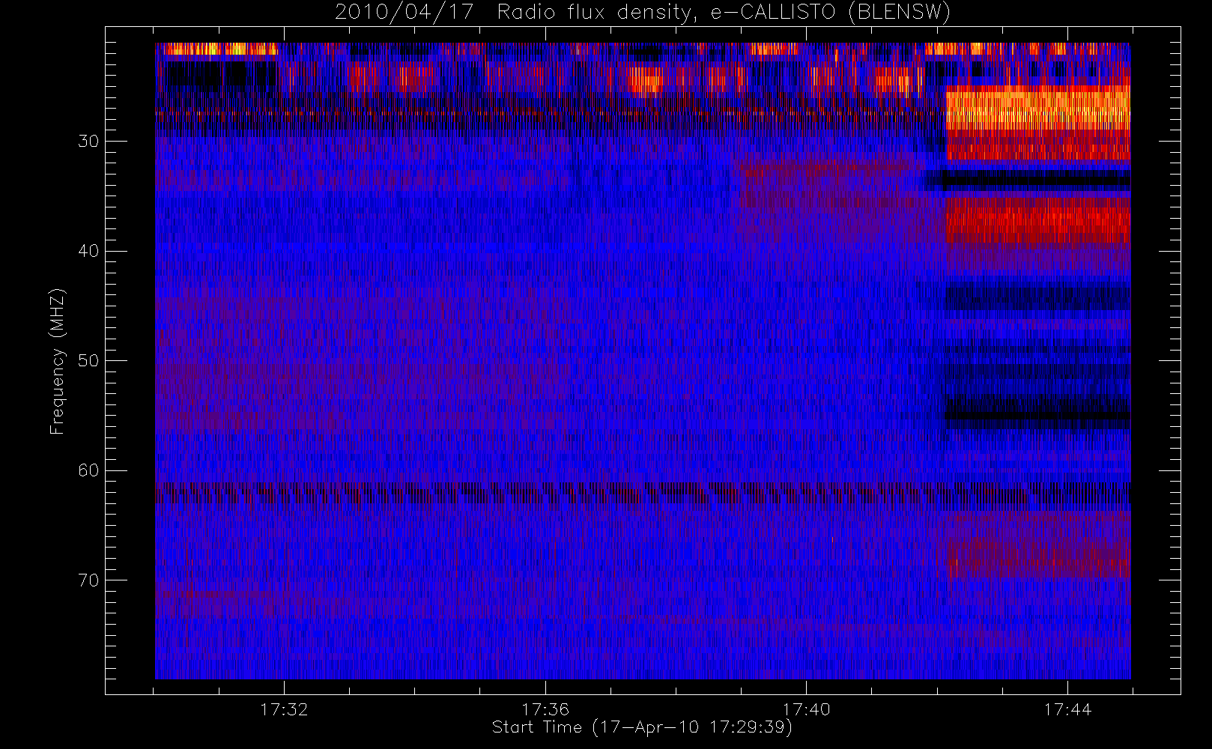Click the date '2010/04/17' in the title
The image size is (1212, 749).
pyautogui.click(x=404, y=13)
